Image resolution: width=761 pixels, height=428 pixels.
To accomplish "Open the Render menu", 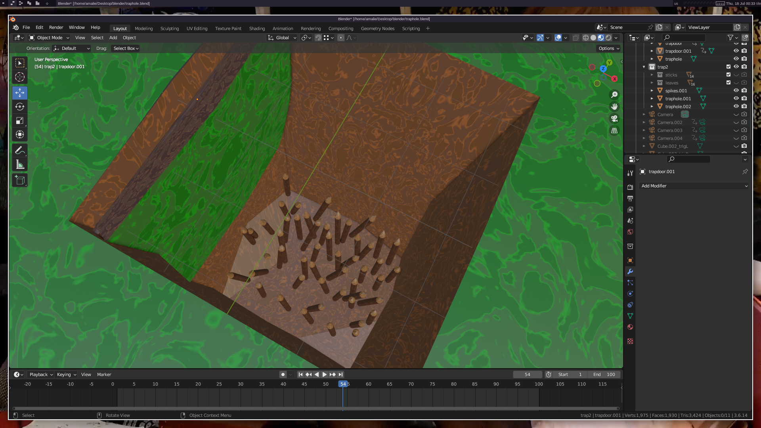I will click(x=56, y=27).
